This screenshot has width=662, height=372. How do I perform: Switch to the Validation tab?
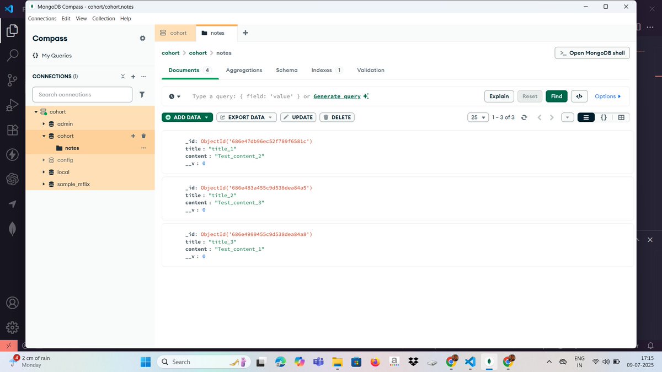[x=371, y=71]
